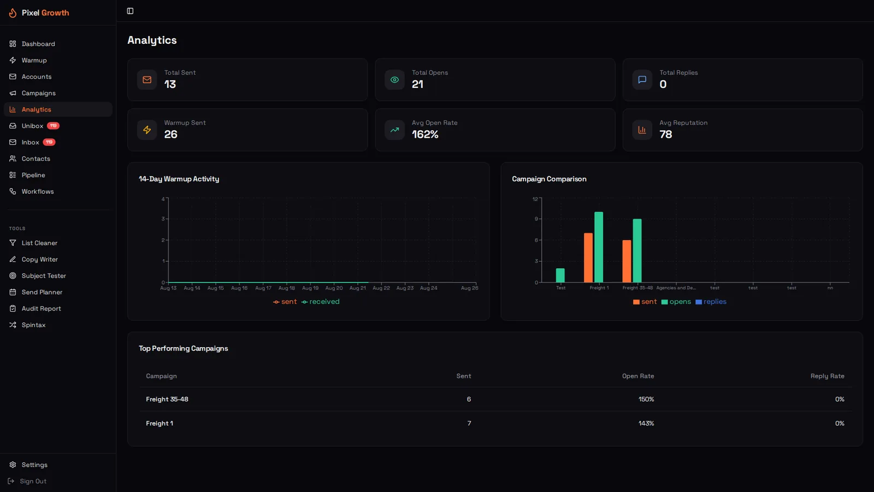Click the Avg Reputation chart icon
The image size is (874, 492).
(642, 130)
